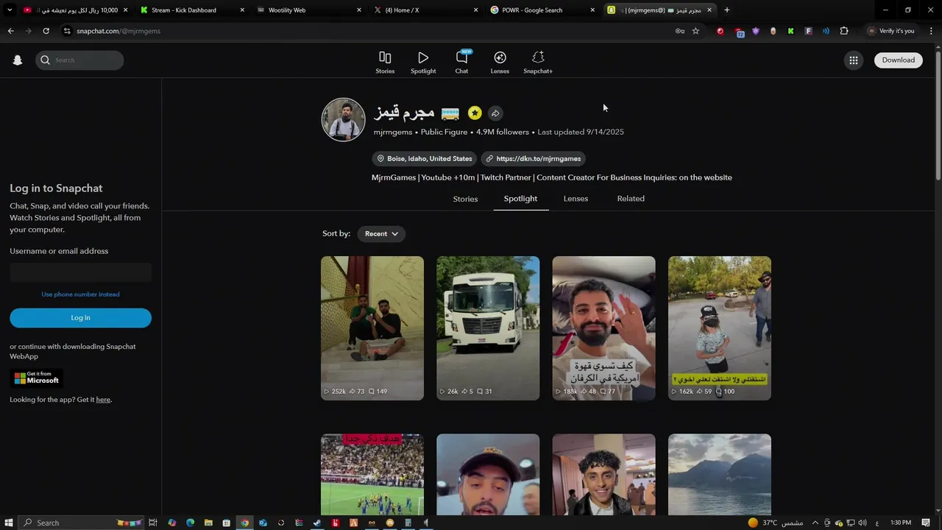The width and height of the screenshot is (942, 530).
Task: Open the football stadium video thumbnail
Action: (x=372, y=475)
